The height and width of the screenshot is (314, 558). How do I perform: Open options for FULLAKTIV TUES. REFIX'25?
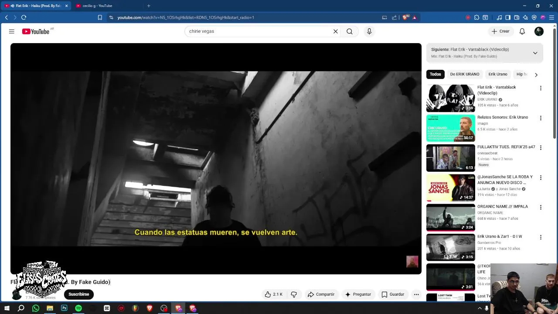541,148
